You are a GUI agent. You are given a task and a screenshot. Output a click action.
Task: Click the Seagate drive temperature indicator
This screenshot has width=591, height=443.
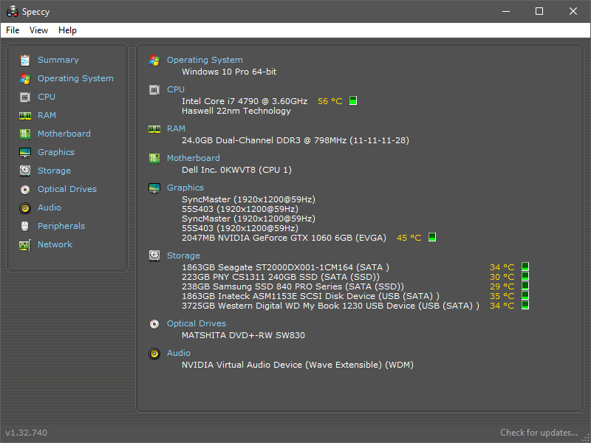[525, 267]
